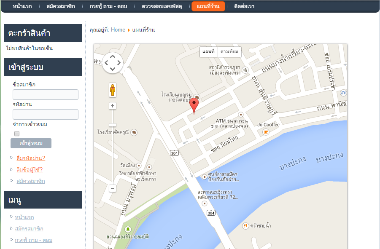Open กระทู้ ถาม - ตอบ in top navigation

point(108,6)
